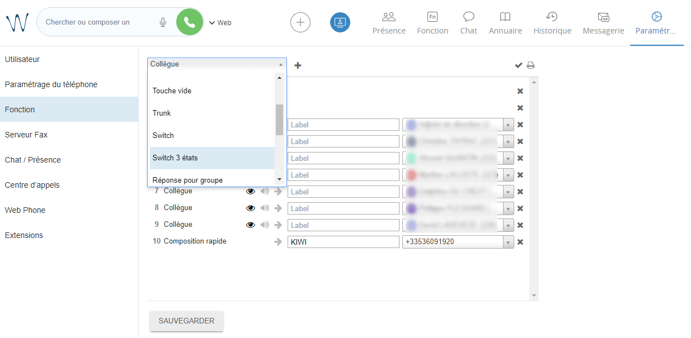
Task: Delete row 10 Composition rapide with X
Action: tap(520, 242)
